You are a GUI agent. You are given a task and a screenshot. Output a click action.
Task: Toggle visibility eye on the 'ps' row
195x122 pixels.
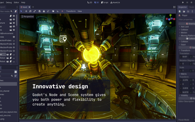14,27
